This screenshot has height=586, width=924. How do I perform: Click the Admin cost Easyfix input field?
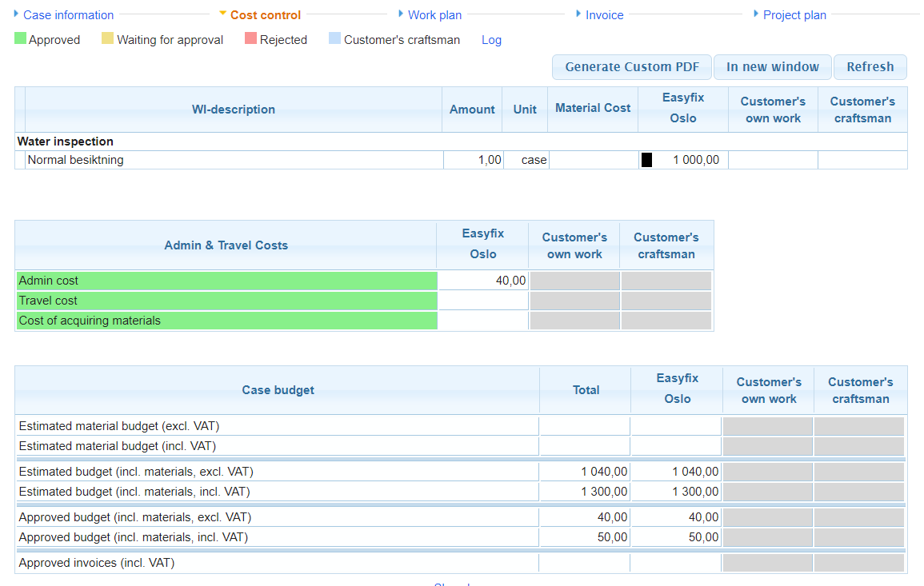[483, 281]
